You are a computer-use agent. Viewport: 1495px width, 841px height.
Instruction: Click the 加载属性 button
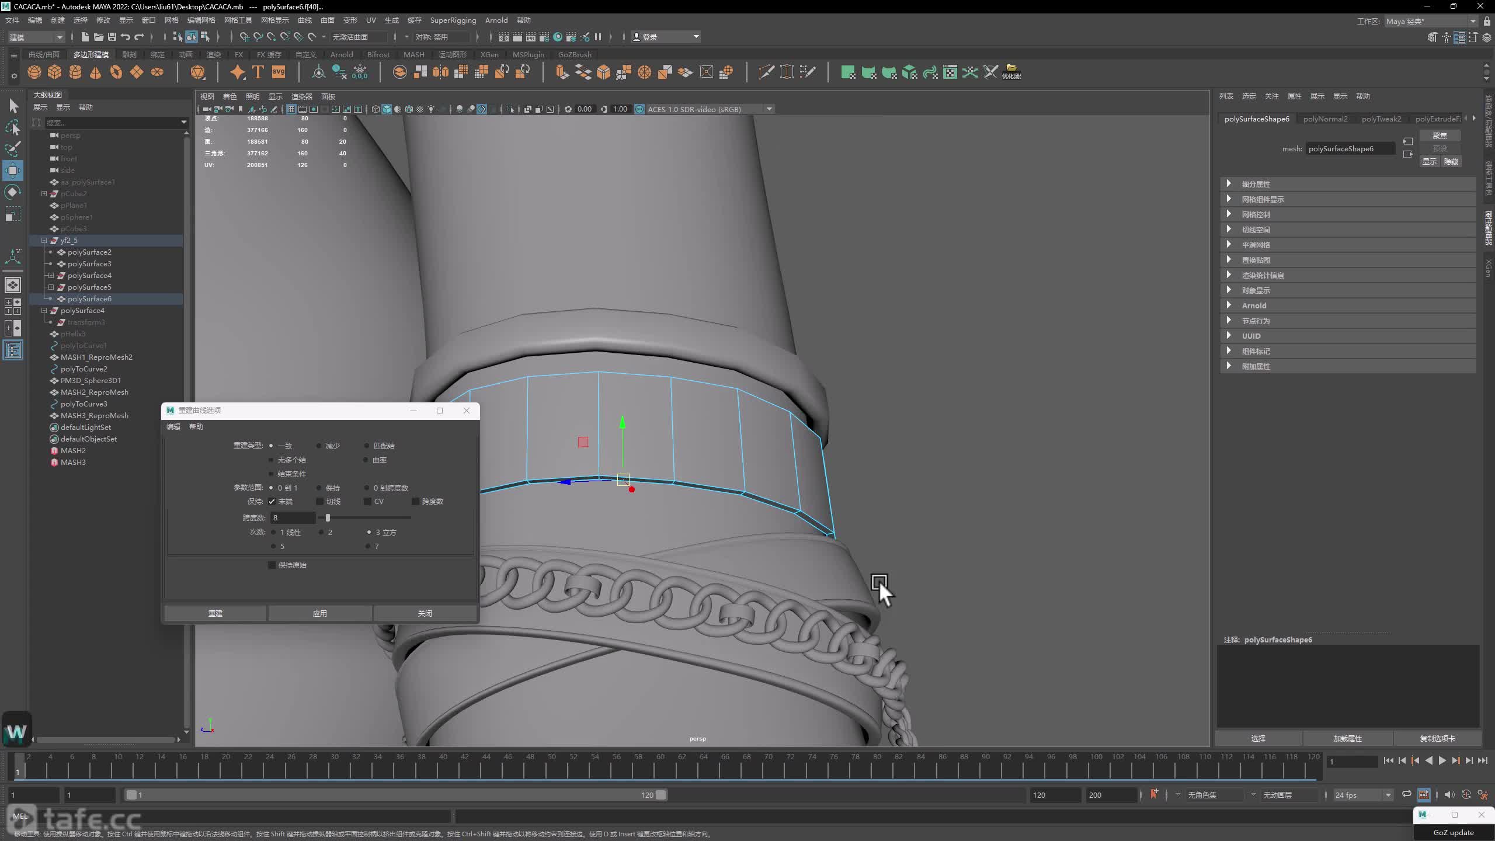tap(1347, 738)
